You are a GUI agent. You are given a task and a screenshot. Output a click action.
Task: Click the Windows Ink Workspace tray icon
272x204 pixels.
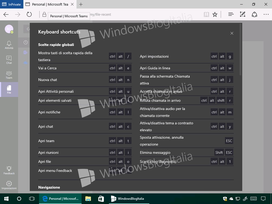point(245,199)
